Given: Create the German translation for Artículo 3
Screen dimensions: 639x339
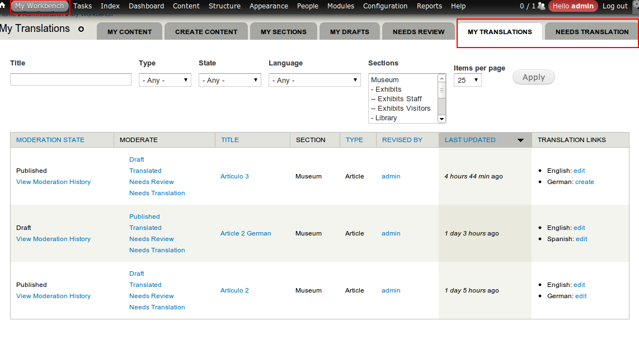Looking at the screenshot, I should pos(584,182).
